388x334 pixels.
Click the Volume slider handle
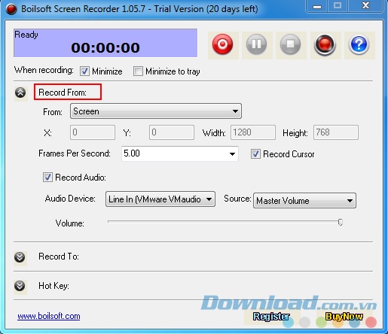tap(341, 222)
